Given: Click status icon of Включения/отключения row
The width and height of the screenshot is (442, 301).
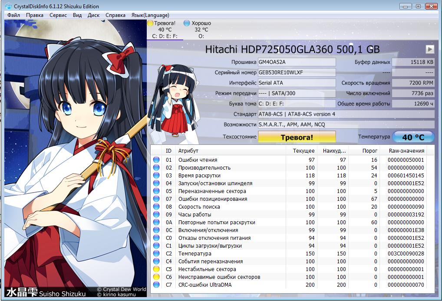Looking at the screenshot, I should click(x=156, y=230).
